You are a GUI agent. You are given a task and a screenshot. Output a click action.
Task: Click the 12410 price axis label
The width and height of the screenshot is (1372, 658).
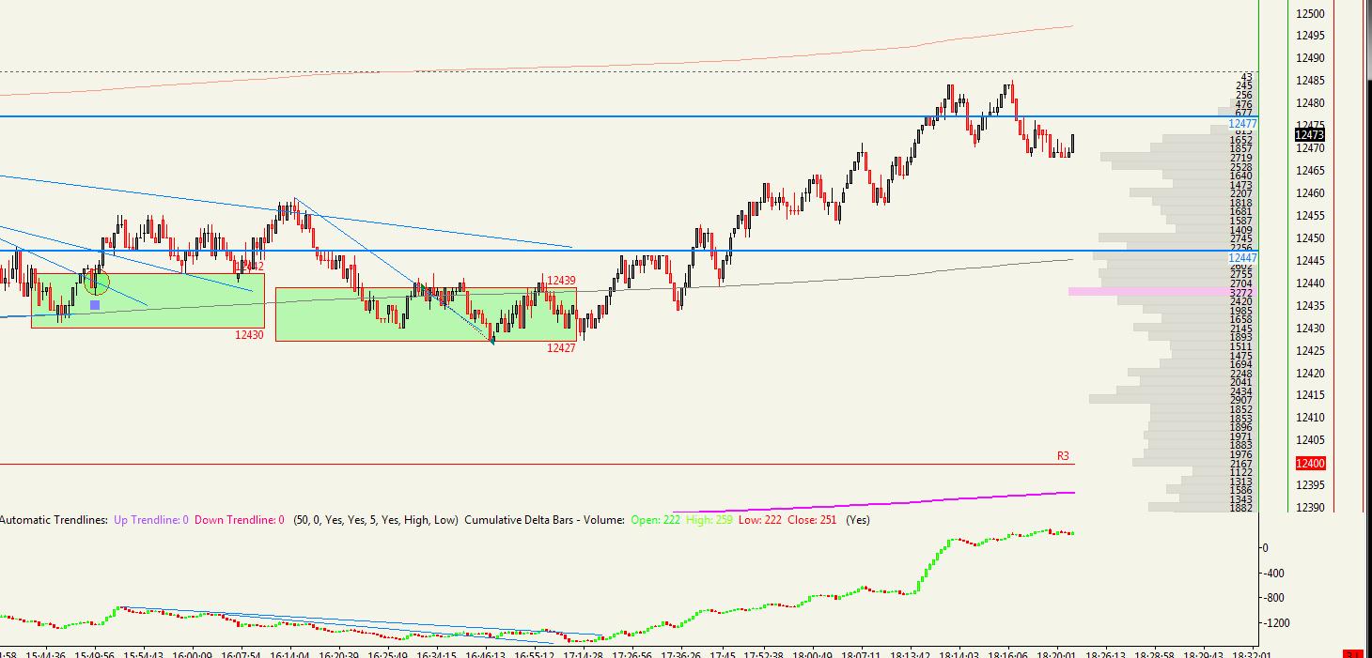1310,418
